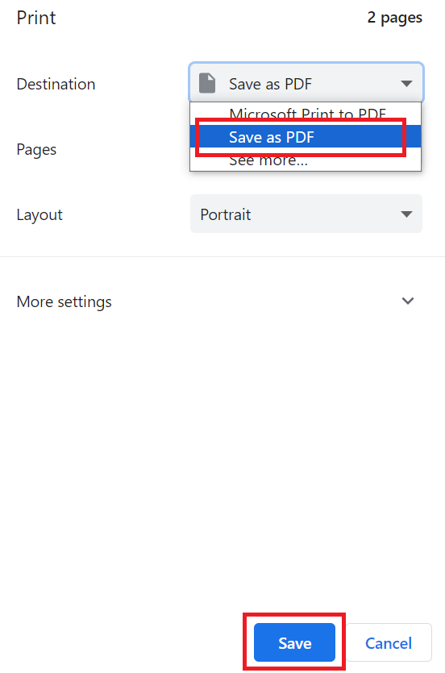Click the word Portrait in Layout field
This screenshot has height=673, width=445.
tap(226, 214)
